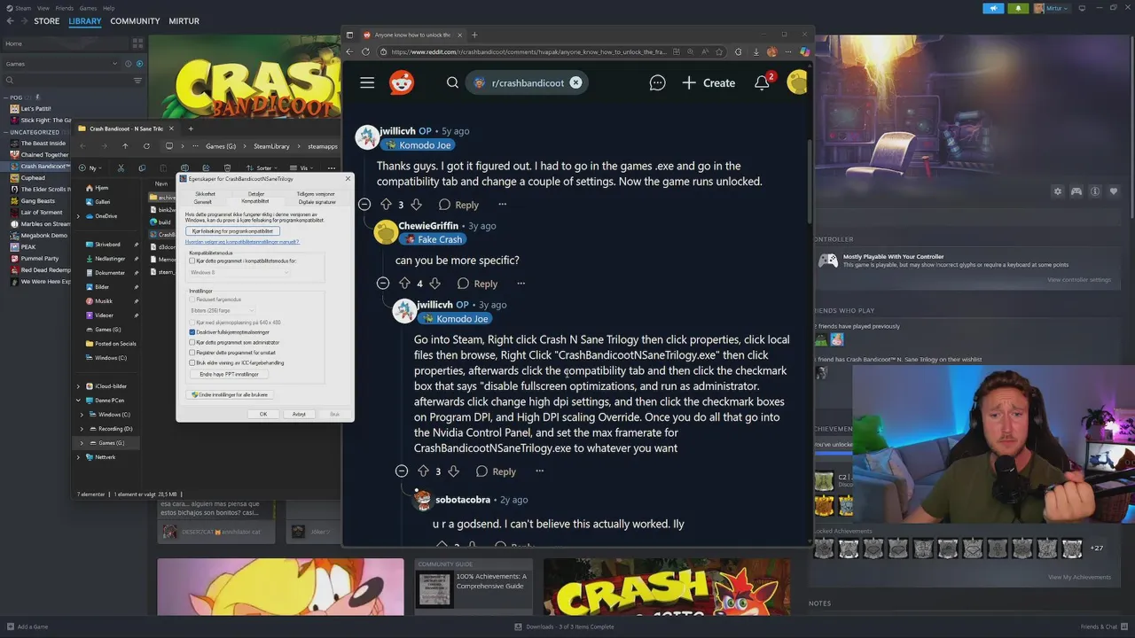Reply to ChewieGriffin's comment
1135x638 pixels.
[x=477, y=284]
